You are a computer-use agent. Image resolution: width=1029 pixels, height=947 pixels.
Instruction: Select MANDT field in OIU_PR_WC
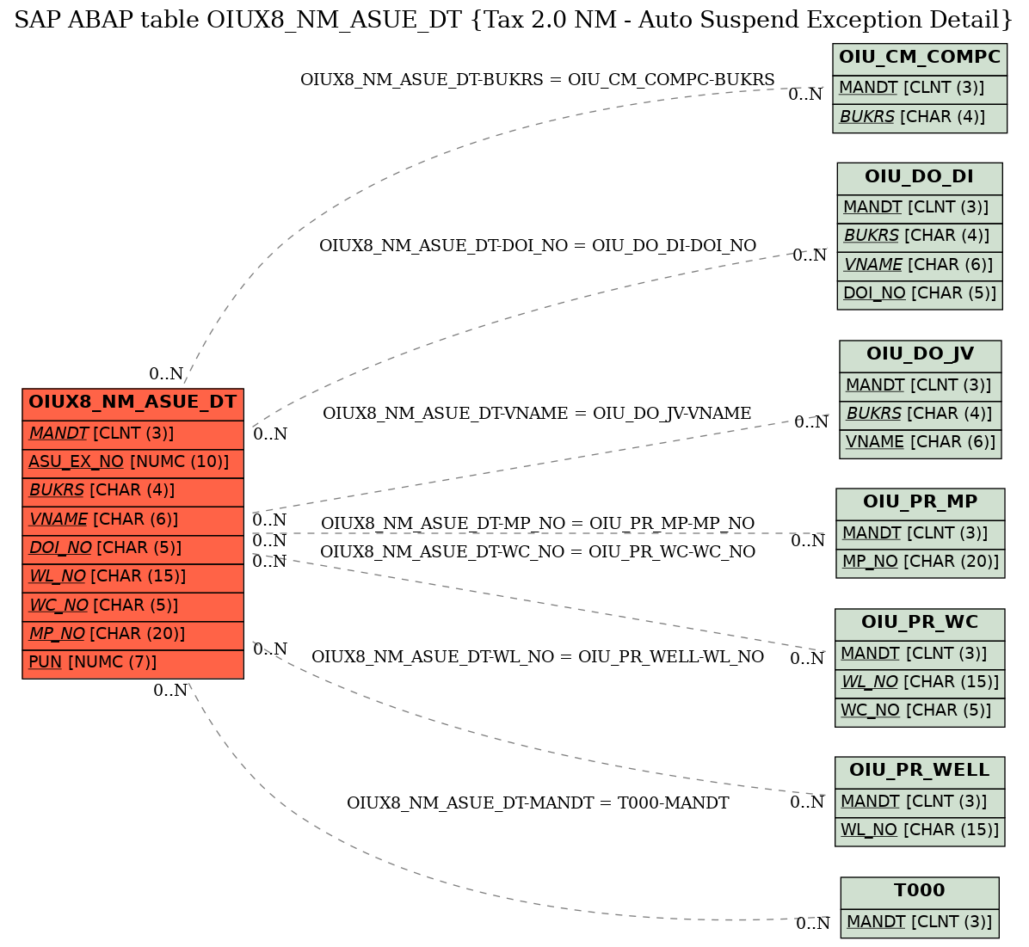(x=920, y=655)
